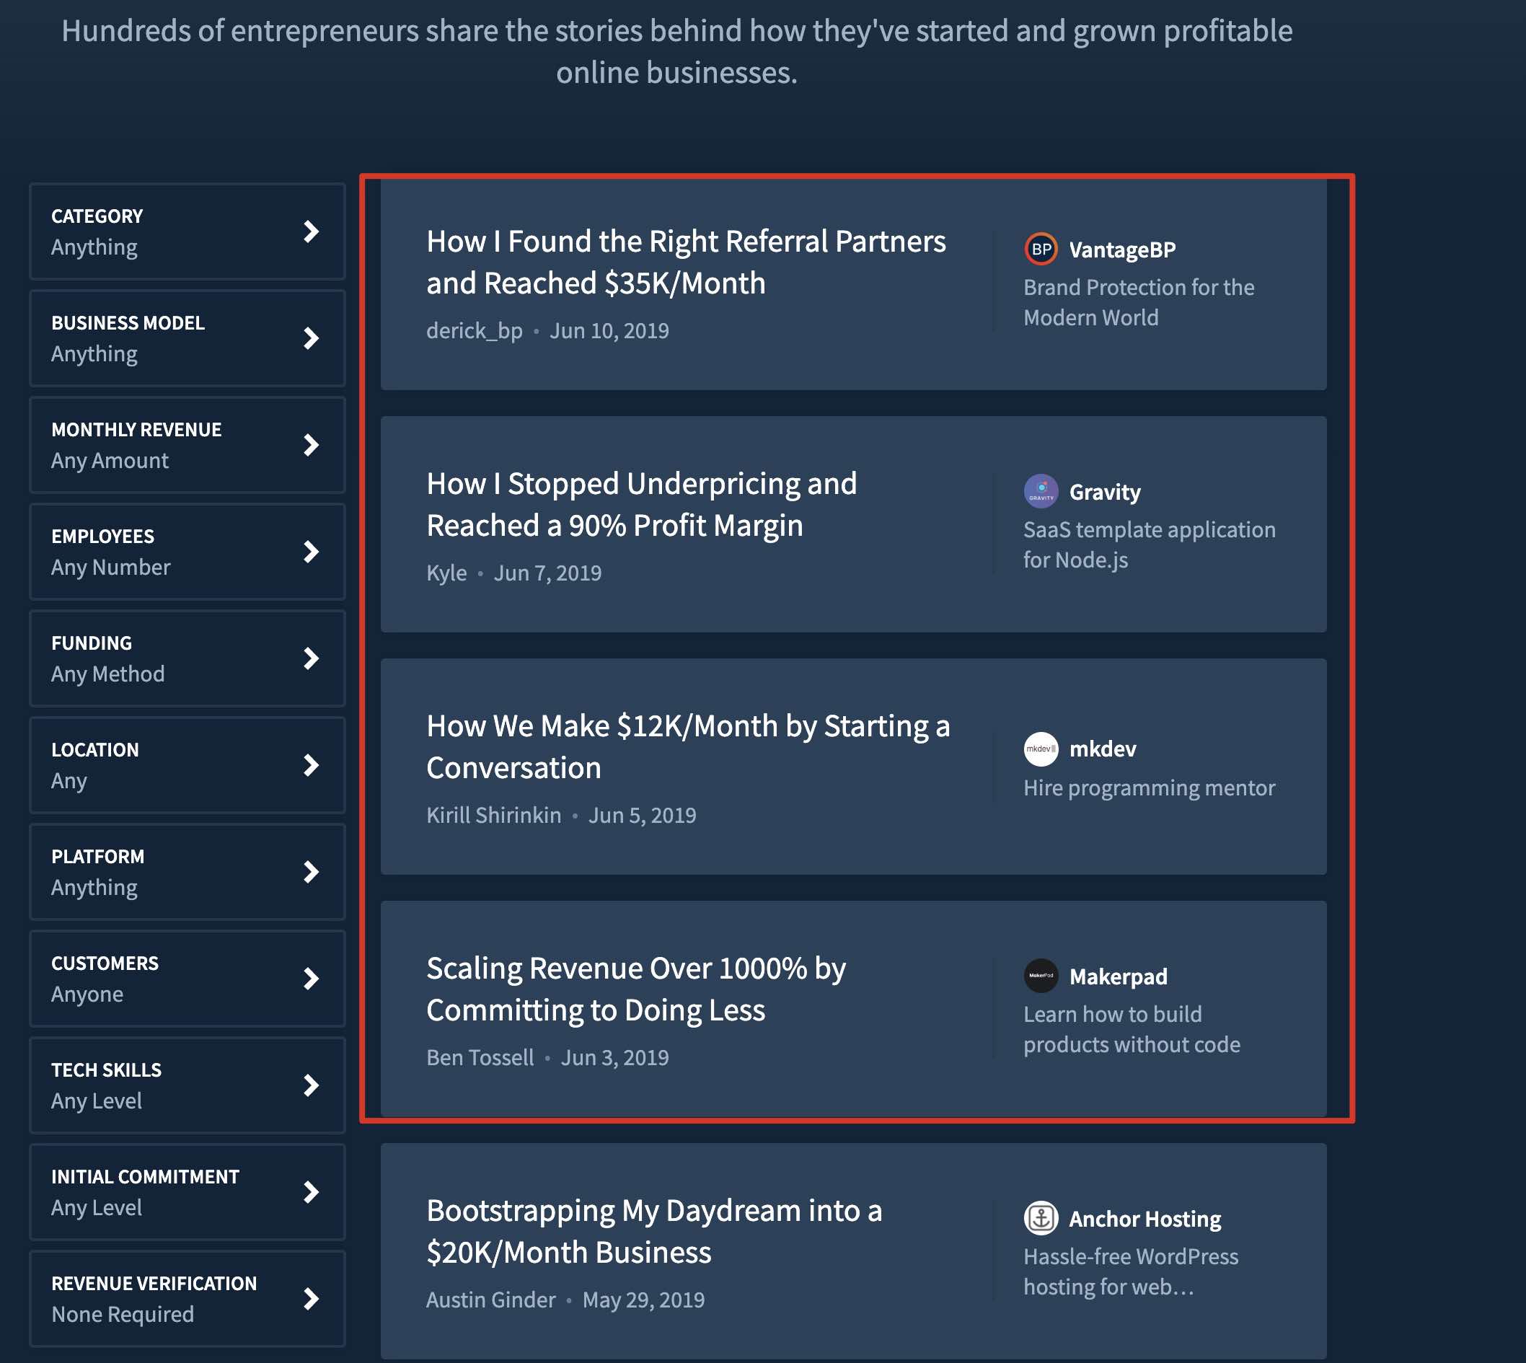Click the mkdev logo icon
1526x1363 pixels.
click(1040, 749)
